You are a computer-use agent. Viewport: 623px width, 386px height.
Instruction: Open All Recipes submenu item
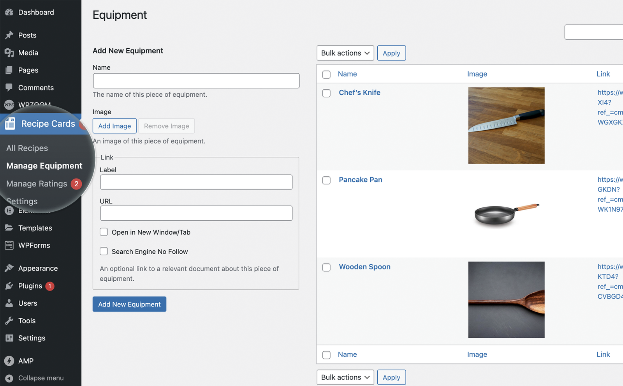click(27, 148)
